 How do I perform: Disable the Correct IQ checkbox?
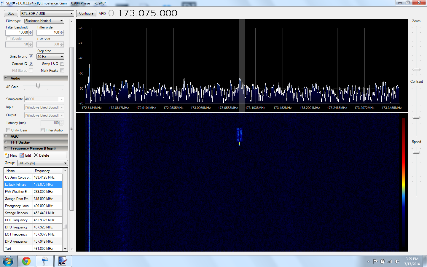click(x=31, y=64)
